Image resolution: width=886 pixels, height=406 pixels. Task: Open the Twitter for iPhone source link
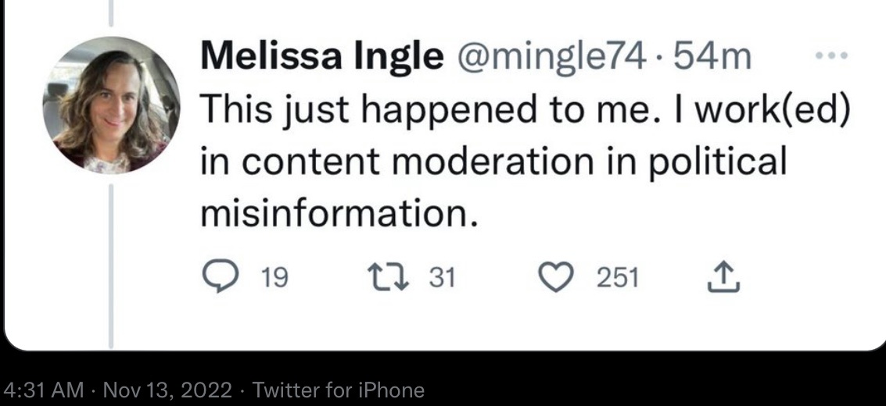[x=339, y=390]
